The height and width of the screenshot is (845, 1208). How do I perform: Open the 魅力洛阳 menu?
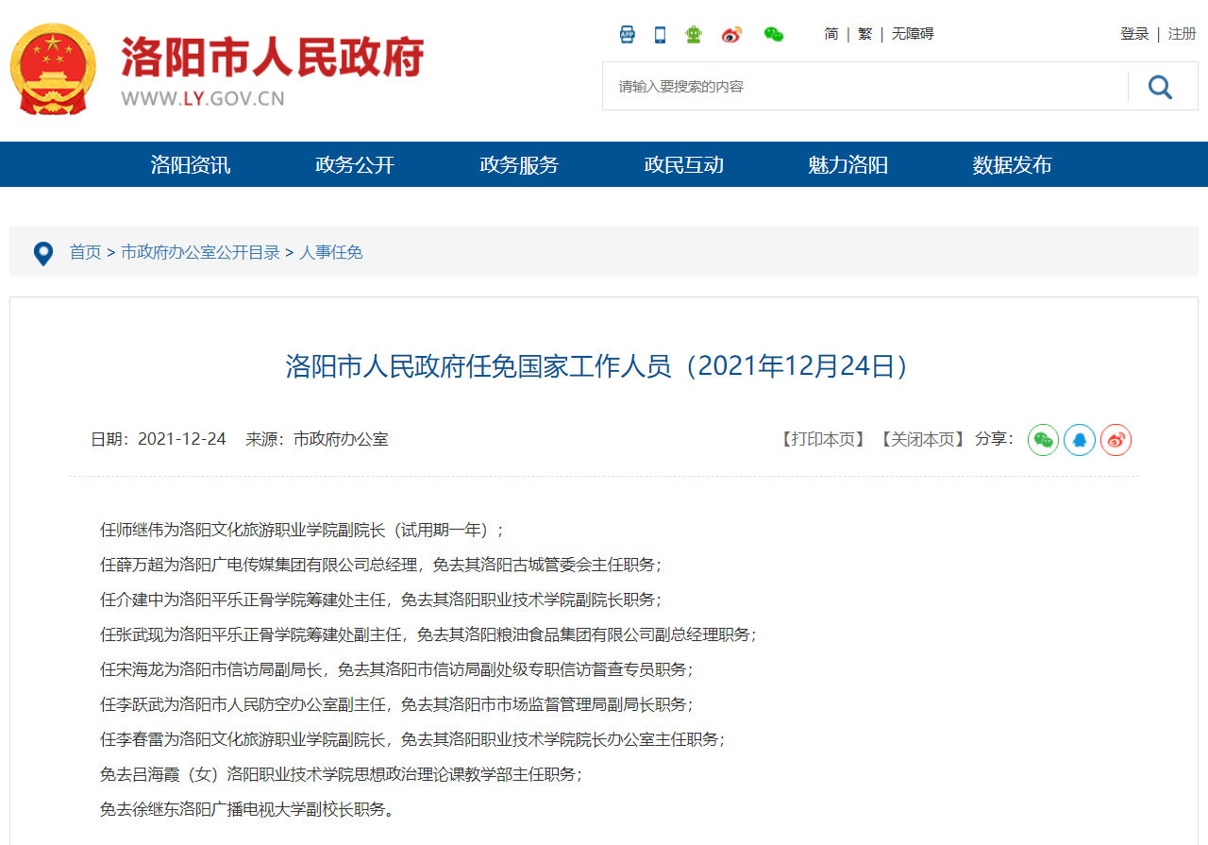point(848,165)
